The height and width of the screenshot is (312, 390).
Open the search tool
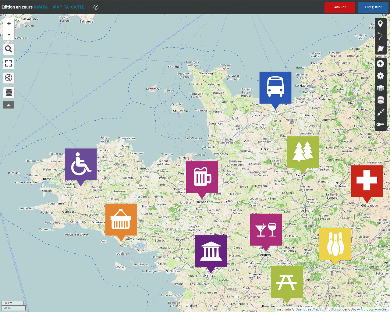click(9, 49)
